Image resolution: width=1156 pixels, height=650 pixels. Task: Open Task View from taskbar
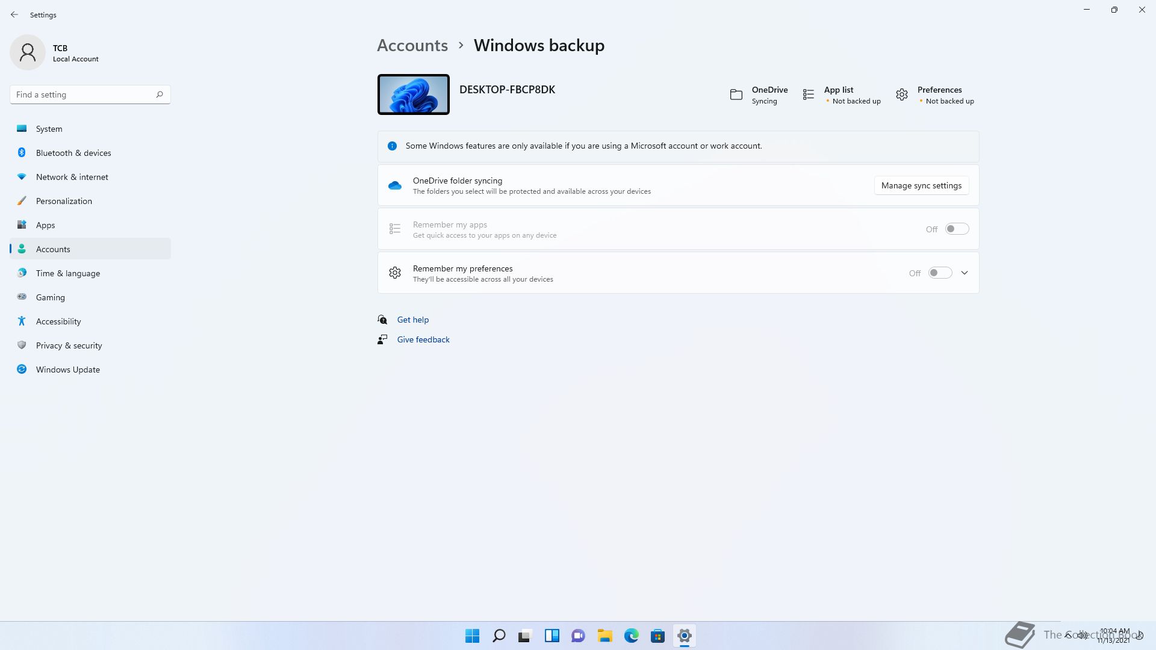tap(525, 636)
